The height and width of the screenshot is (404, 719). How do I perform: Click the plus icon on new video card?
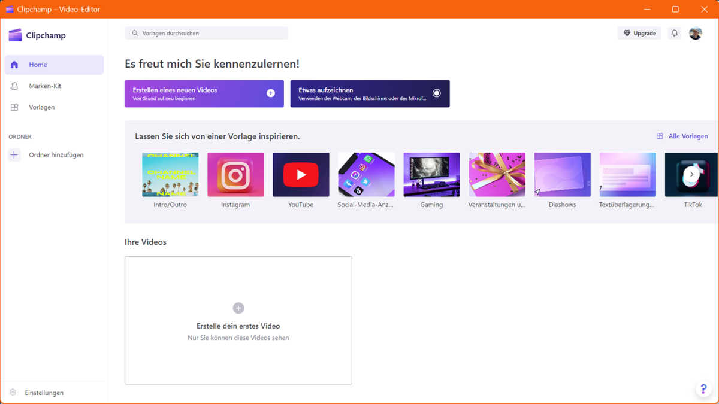coord(271,93)
